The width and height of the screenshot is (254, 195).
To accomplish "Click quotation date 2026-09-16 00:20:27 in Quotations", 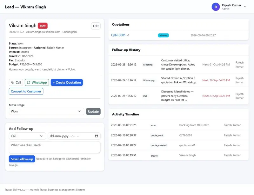I will (203, 35).
